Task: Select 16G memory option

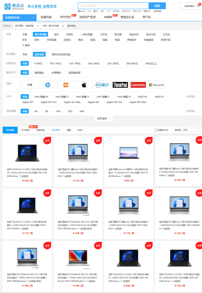Action: (58, 111)
